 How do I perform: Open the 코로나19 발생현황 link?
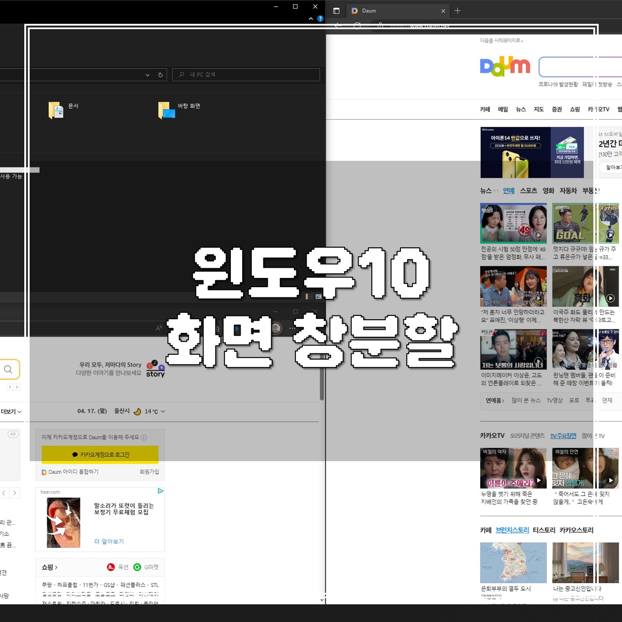[x=558, y=84]
